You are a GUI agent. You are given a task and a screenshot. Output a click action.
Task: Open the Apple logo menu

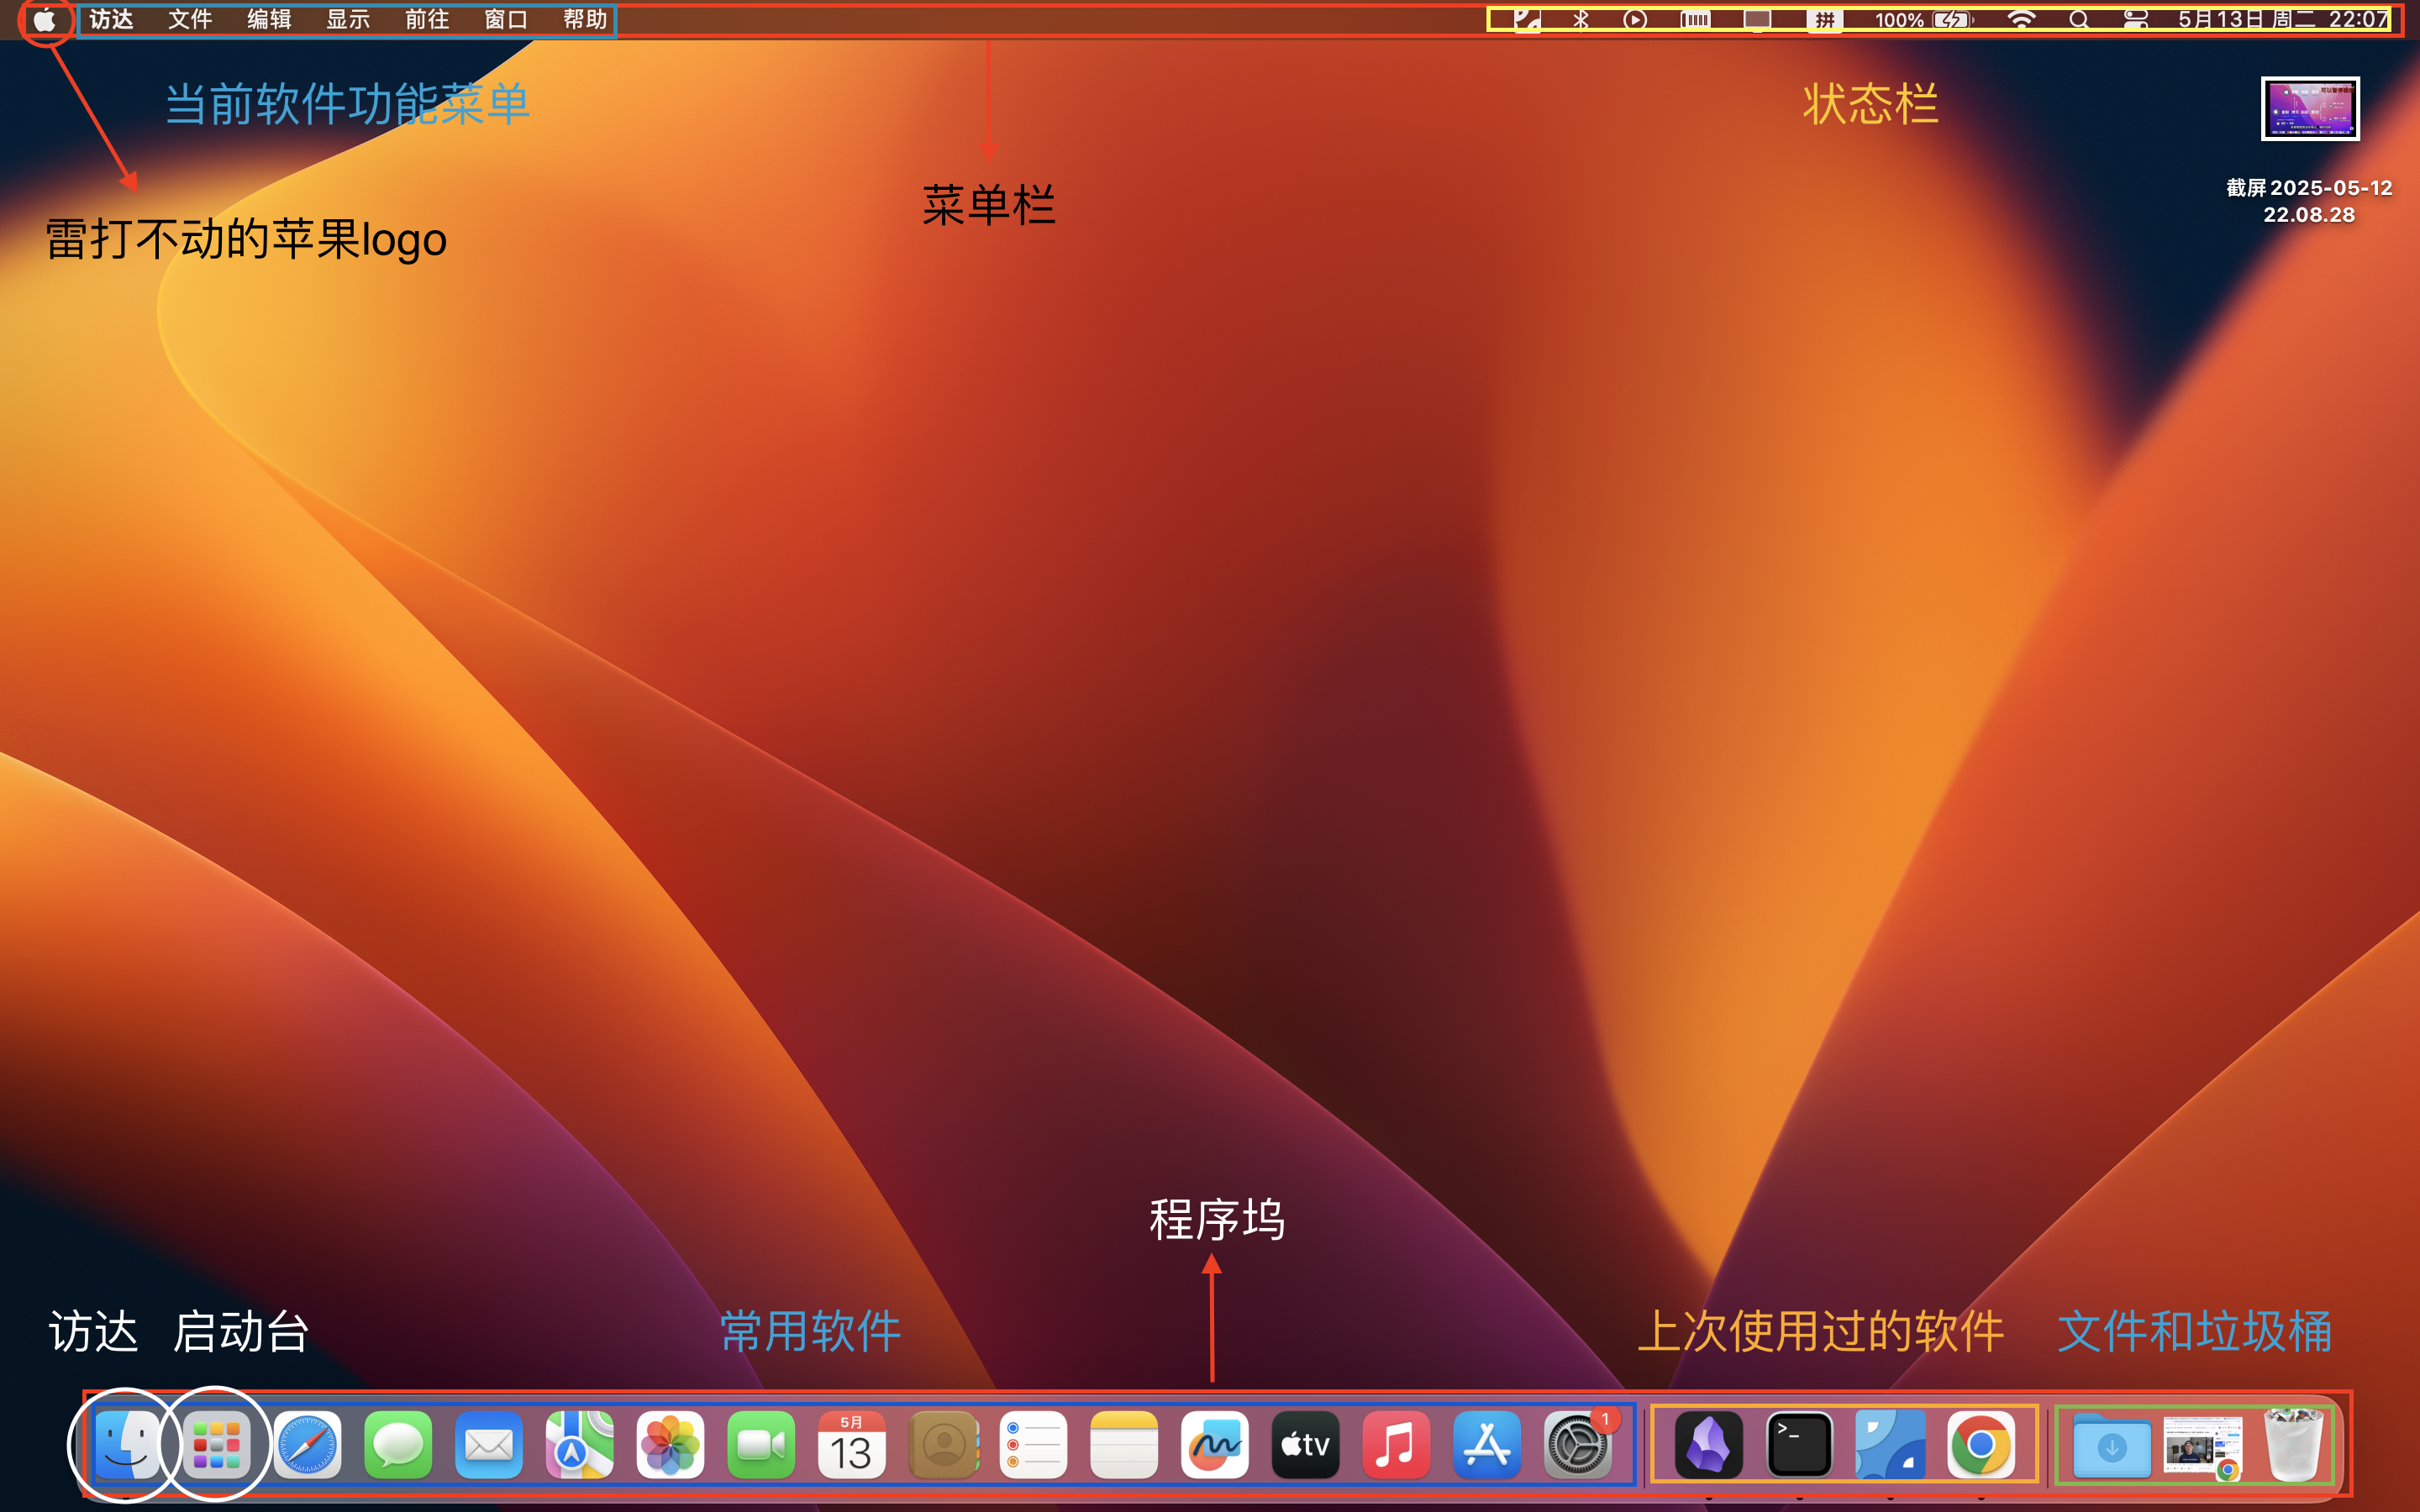coord(45,20)
